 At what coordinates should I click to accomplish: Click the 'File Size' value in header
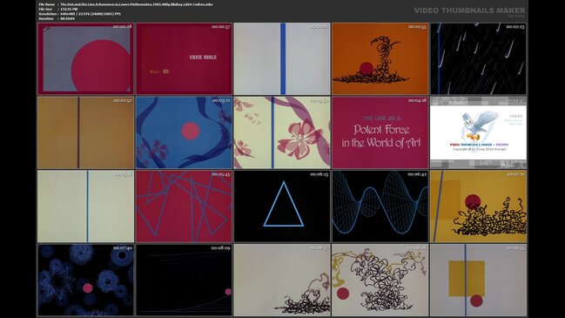click(x=69, y=9)
